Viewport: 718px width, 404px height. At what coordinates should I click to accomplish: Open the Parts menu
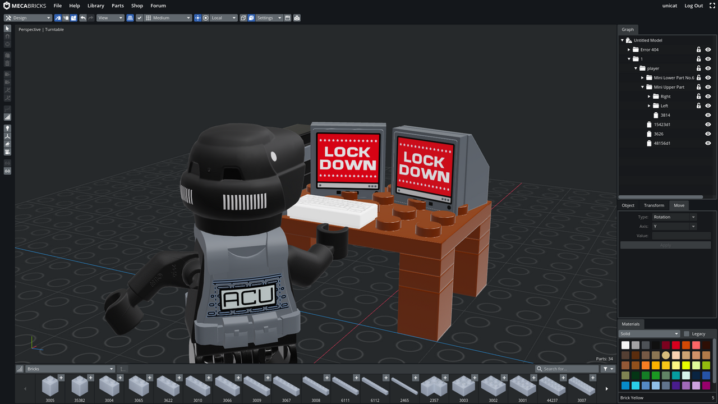tap(118, 6)
